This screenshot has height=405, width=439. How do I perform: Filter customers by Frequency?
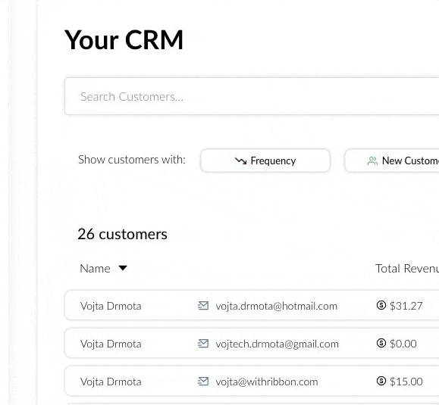(x=265, y=160)
